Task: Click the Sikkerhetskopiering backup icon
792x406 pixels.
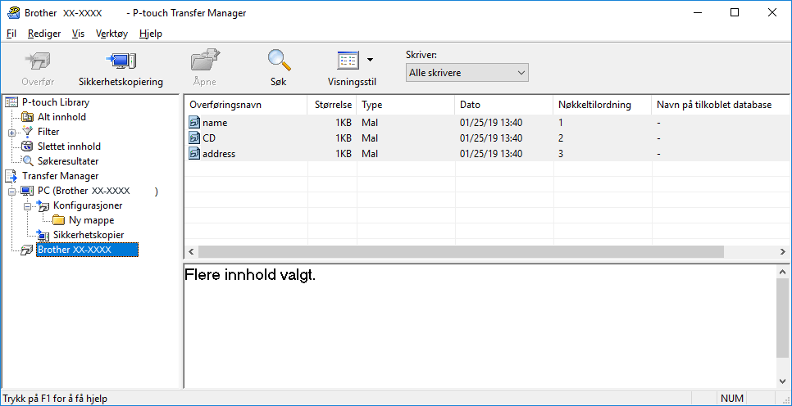Action: click(x=121, y=61)
